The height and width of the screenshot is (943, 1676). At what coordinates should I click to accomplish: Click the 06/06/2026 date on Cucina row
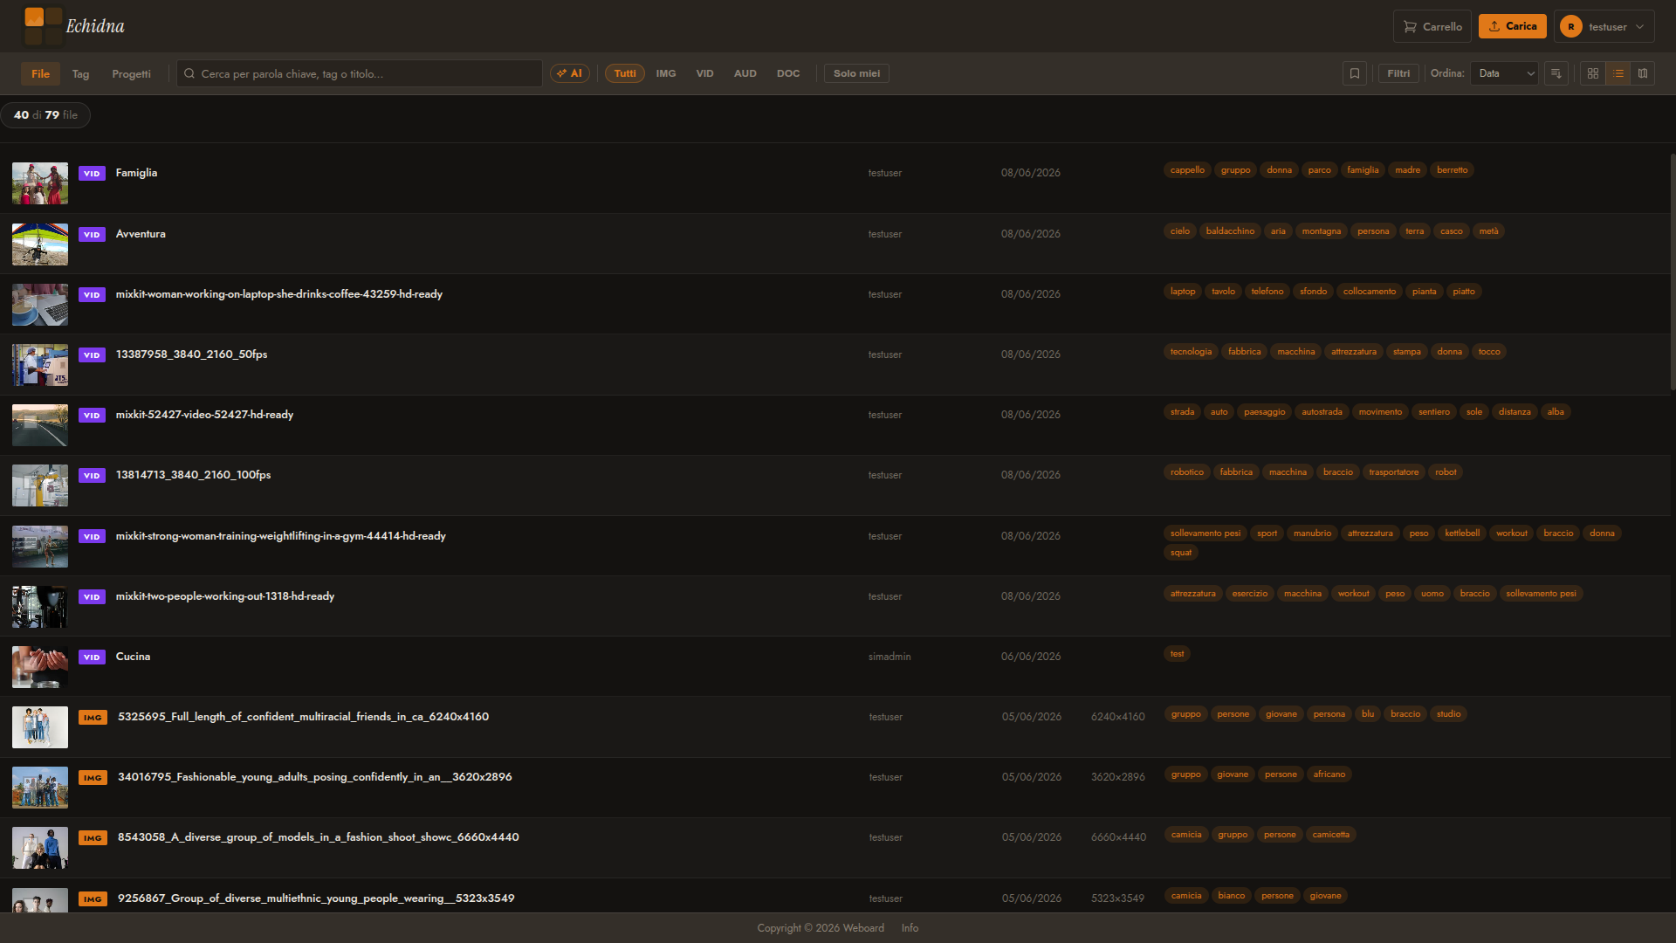[x=1031, y=657]
